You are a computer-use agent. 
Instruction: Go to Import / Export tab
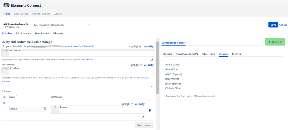point(41,14)
